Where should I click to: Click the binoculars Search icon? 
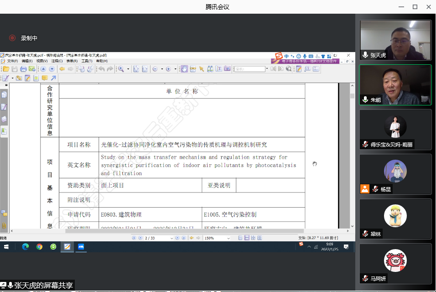(210, 69)
